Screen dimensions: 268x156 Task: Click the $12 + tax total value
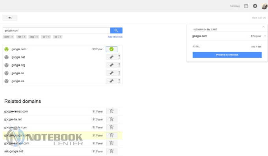[x=256, y=47]
